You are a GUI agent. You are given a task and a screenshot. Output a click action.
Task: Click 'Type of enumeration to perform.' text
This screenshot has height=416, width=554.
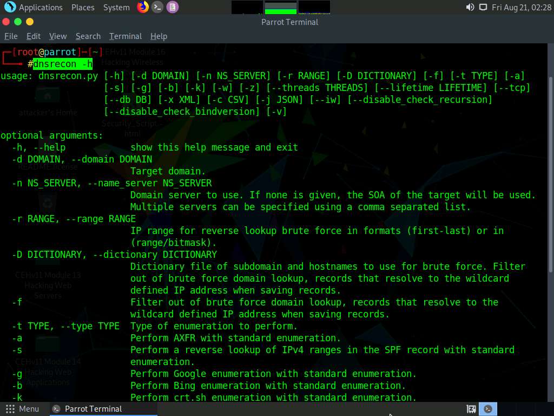[x=214, y=326]
